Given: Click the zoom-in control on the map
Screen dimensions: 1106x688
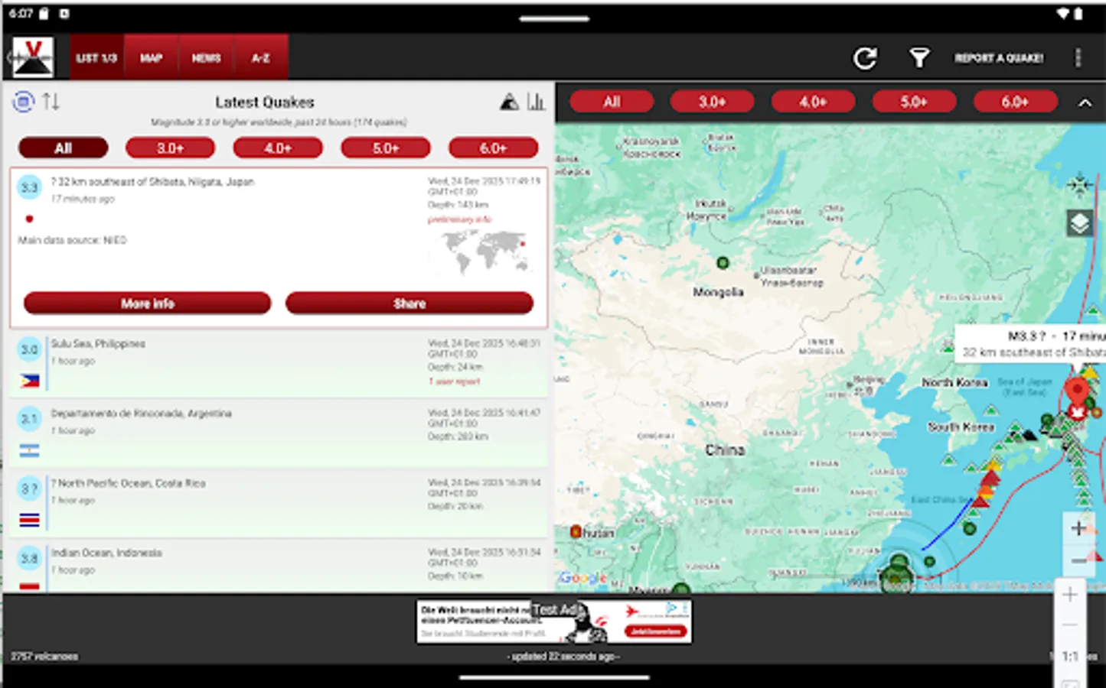Looking at the screenshot, I should 1077,526.
